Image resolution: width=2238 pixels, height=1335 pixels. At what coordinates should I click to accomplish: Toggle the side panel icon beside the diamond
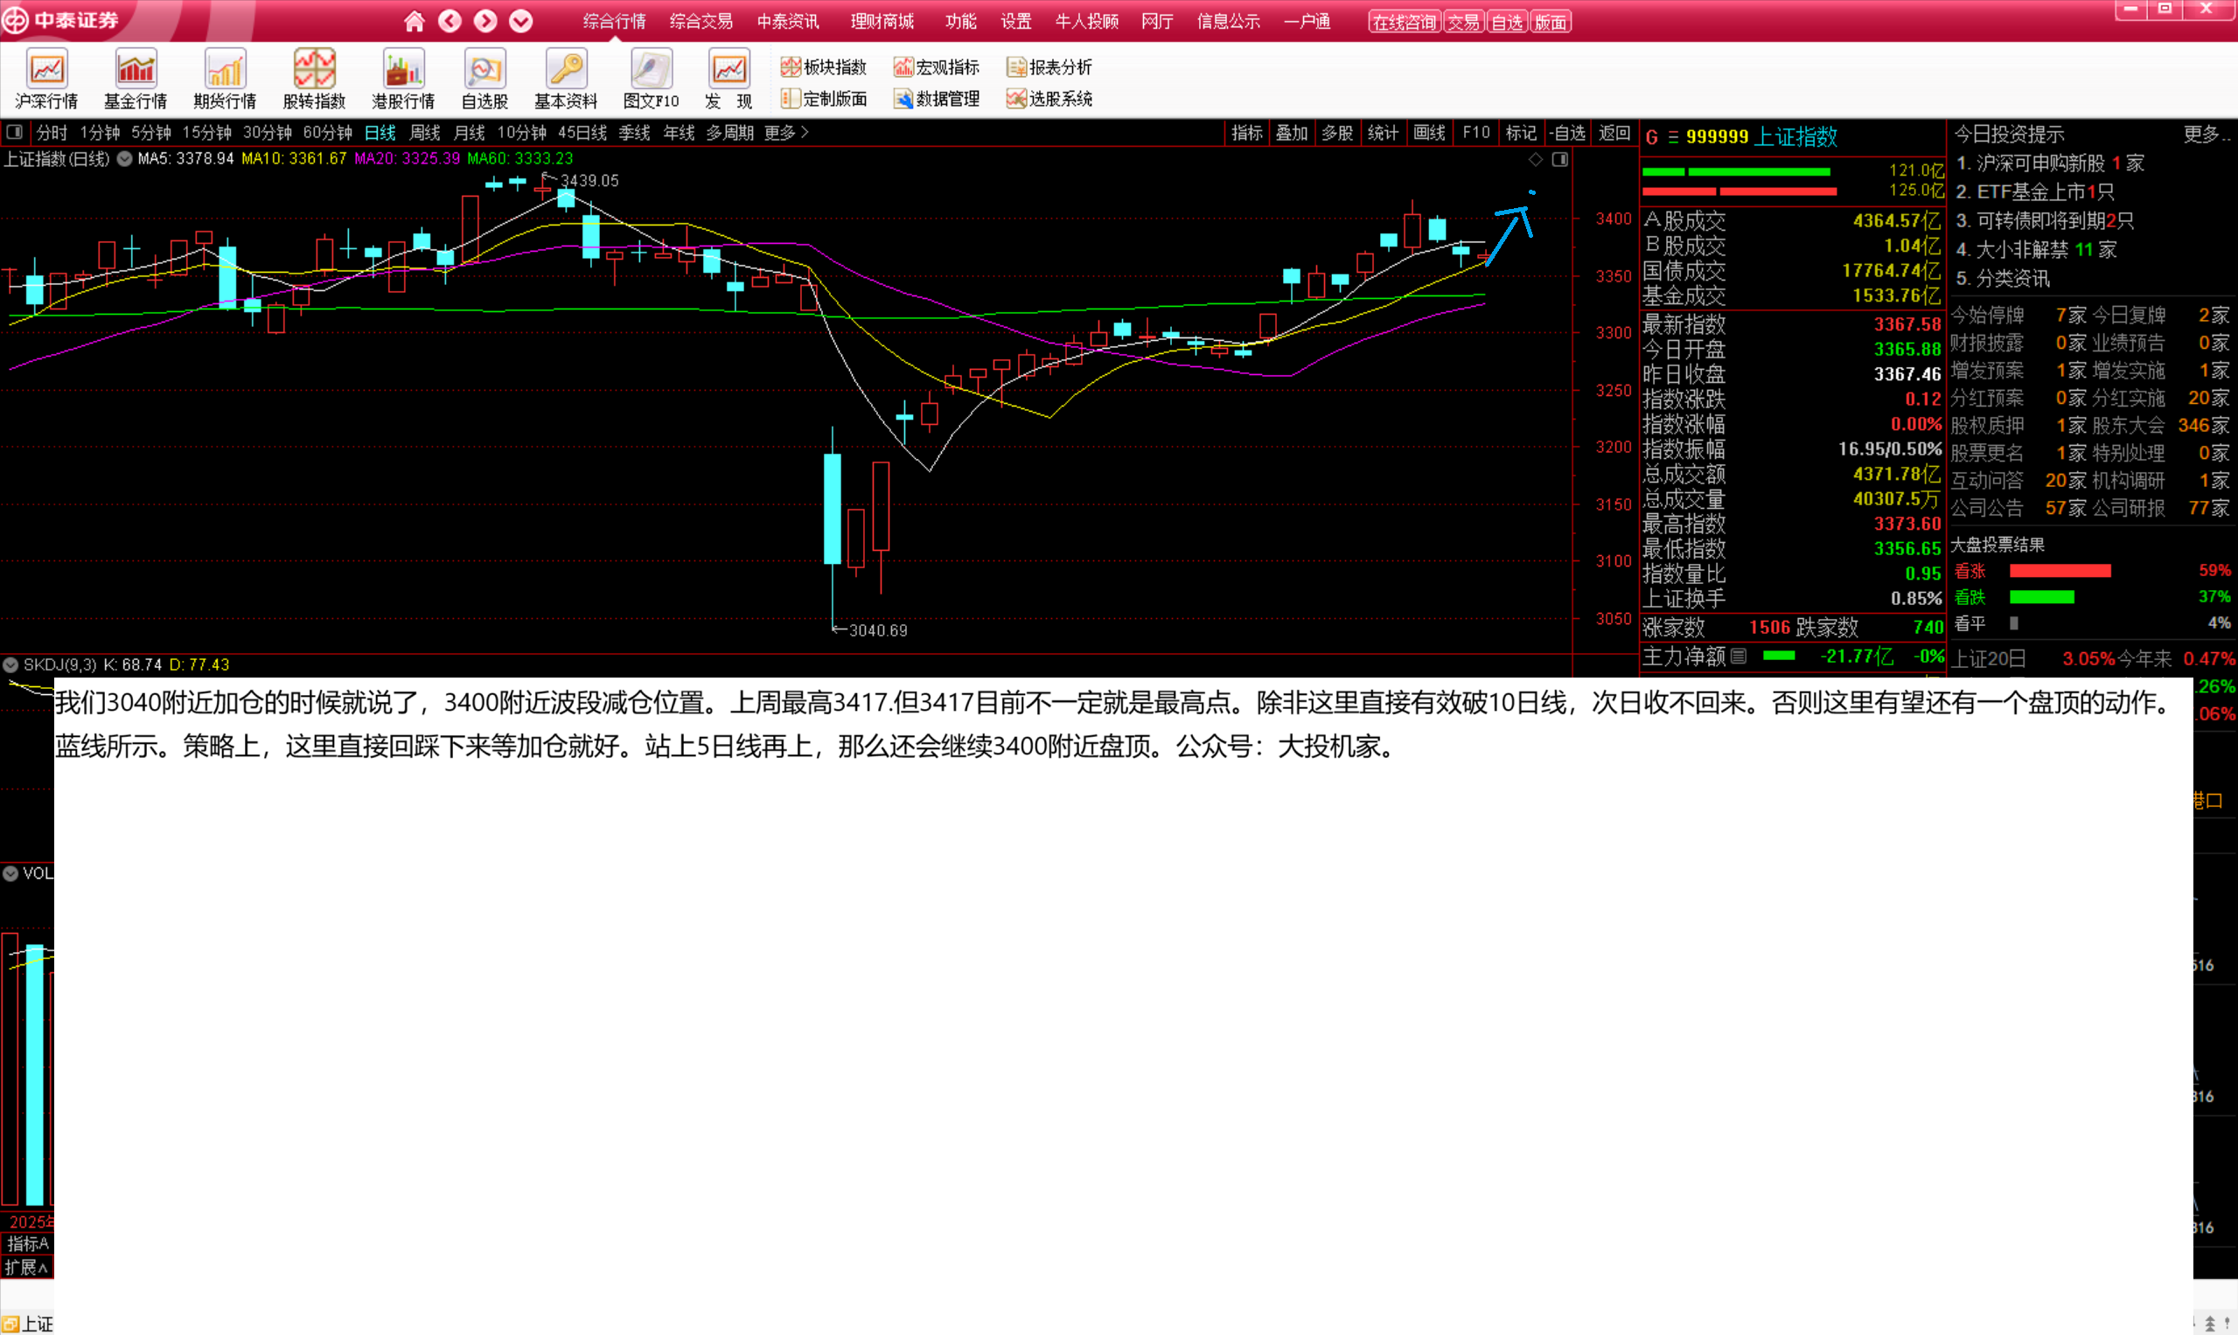pos(1560,159)
